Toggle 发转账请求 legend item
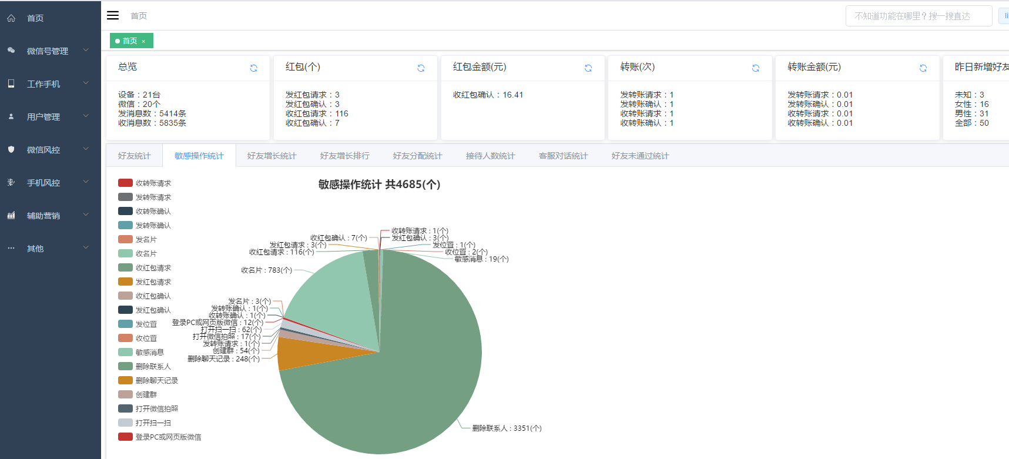1009x459 pixels. 145,197
